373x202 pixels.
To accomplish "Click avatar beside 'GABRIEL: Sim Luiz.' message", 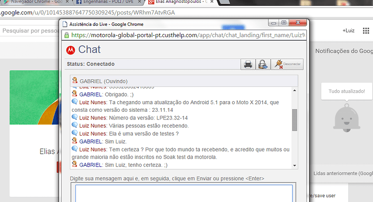I will [x=74, y=140].
